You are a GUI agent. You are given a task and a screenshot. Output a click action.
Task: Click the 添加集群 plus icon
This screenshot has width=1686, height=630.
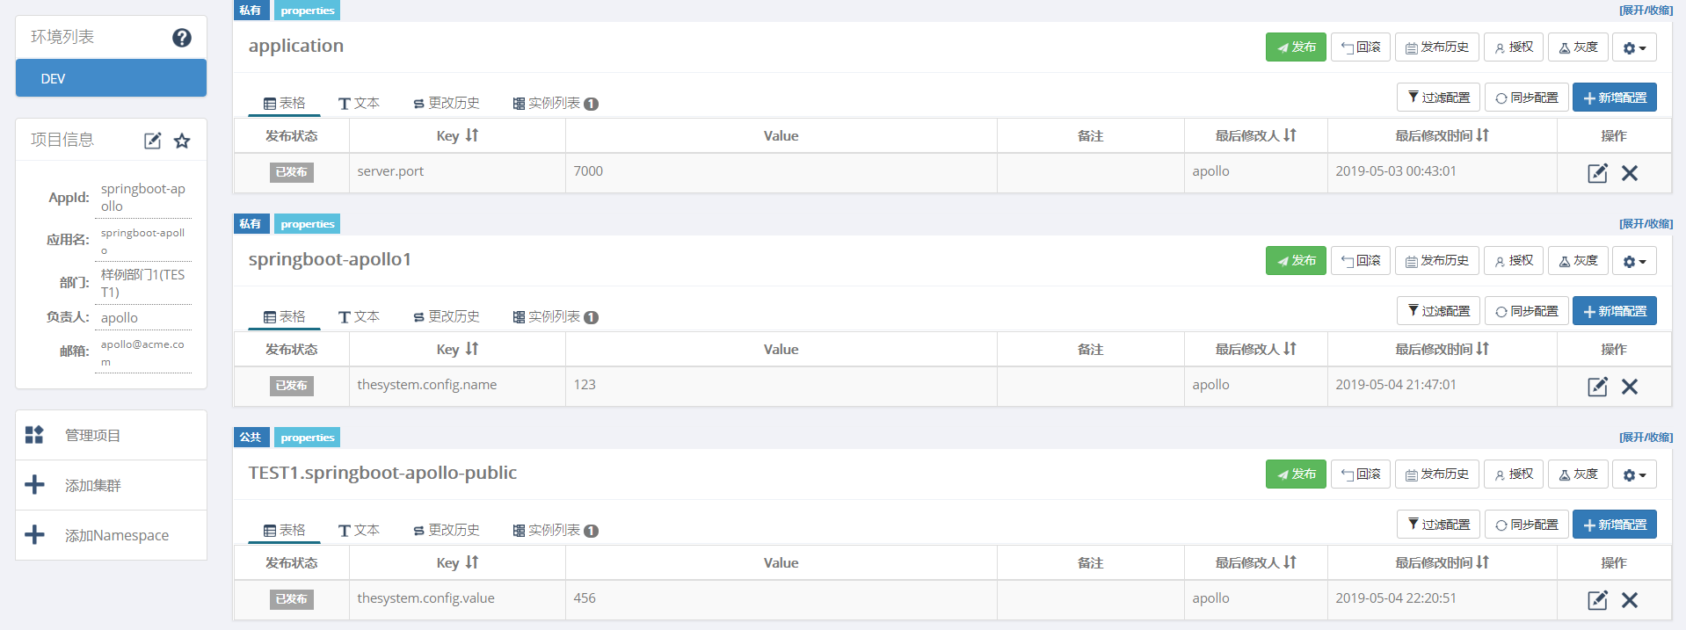pos(34,484)
